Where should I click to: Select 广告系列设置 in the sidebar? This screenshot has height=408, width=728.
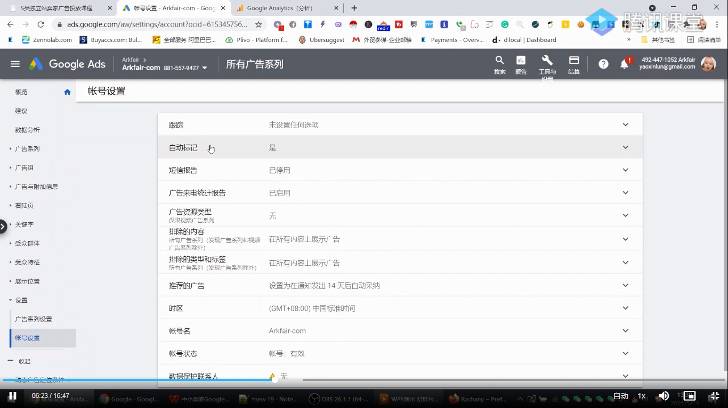33,319
